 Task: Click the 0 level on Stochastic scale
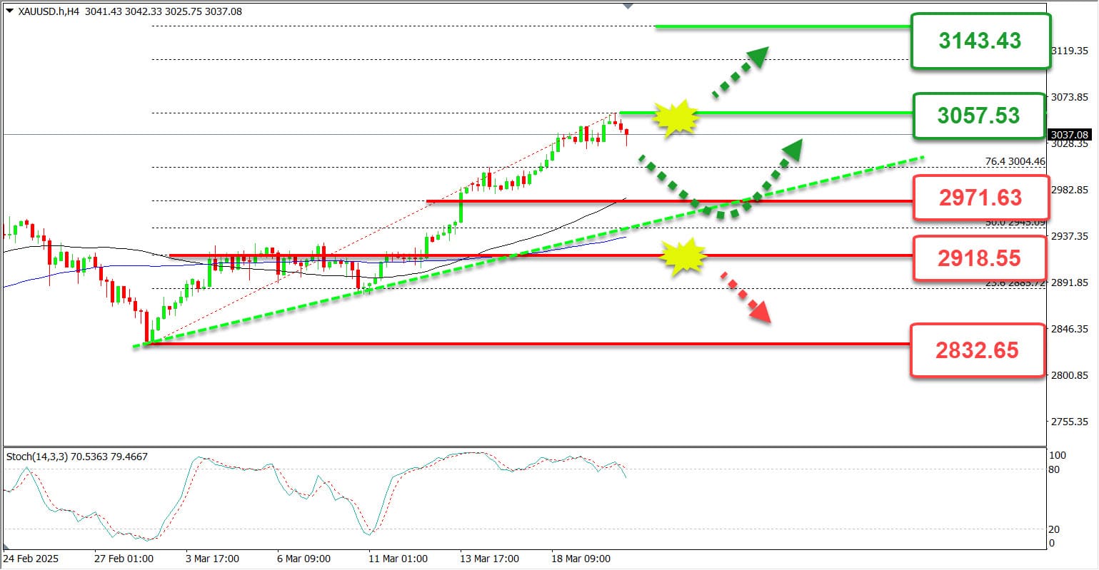1051,544
